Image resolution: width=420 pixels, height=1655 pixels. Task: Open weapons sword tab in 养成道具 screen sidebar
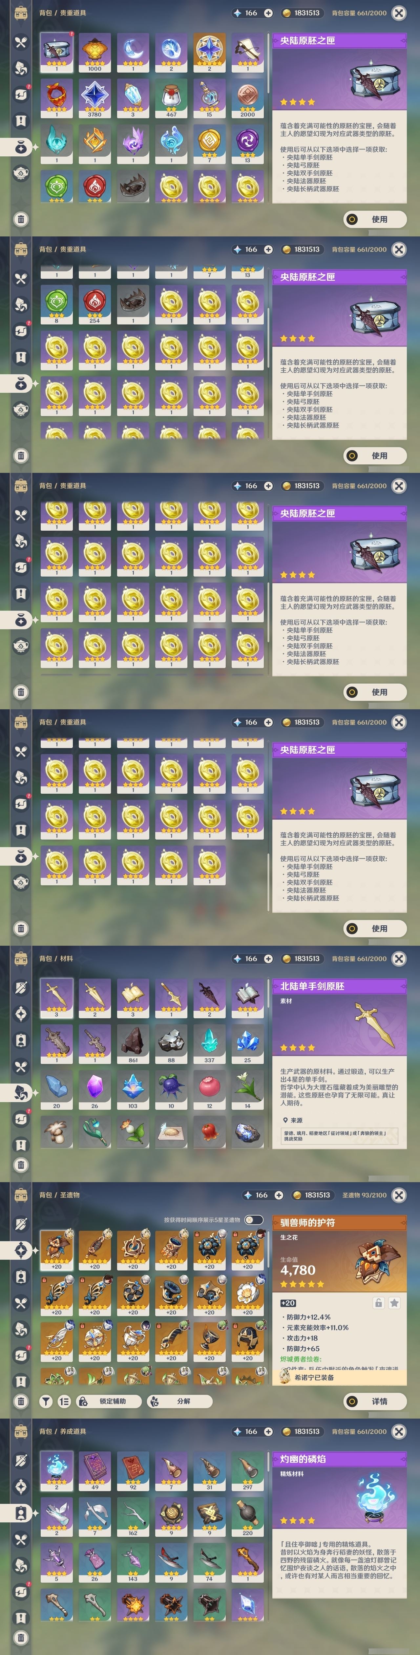coord(21,1460)
